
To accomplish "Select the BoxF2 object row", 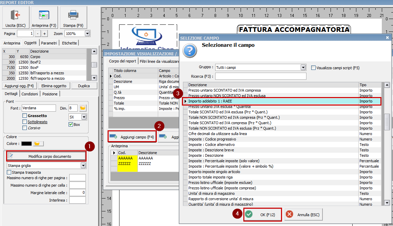I will pos(44,62).
